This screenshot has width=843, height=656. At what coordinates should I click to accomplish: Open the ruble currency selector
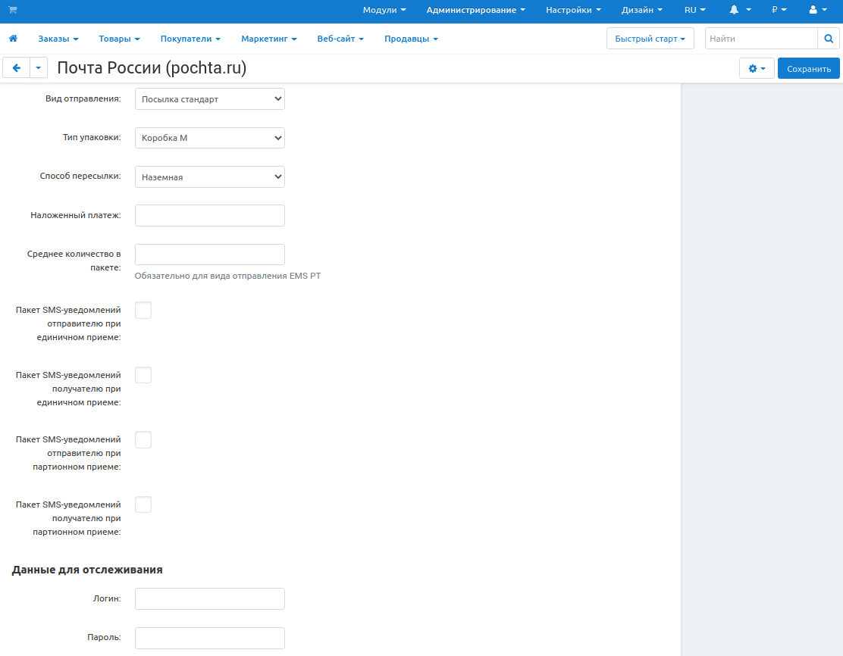(779, 10)
